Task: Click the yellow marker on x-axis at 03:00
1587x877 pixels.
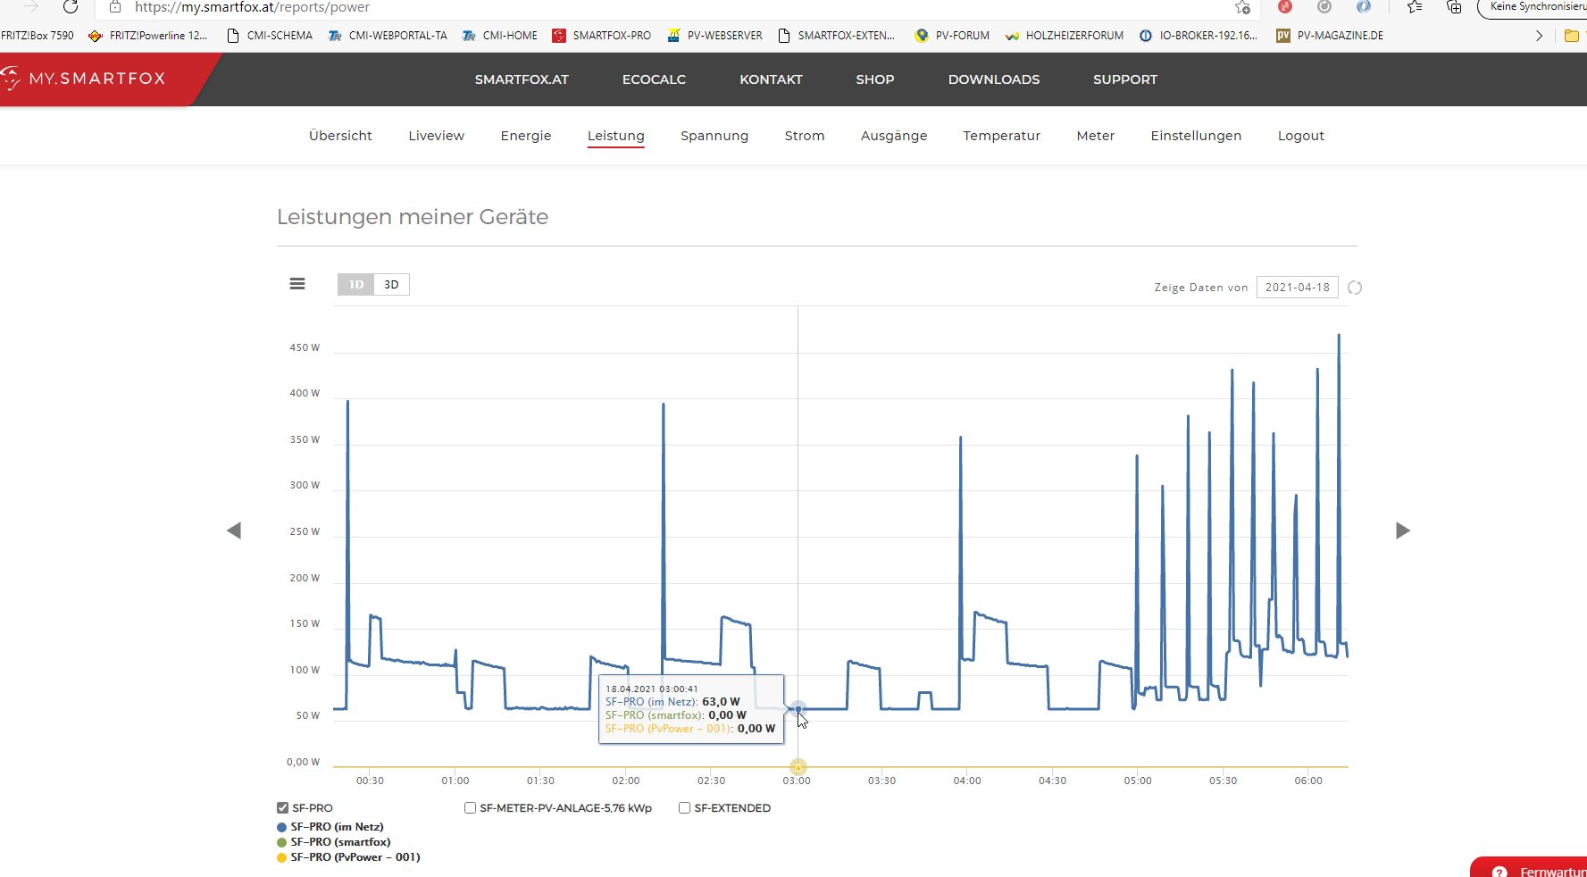Action: (x=798, y=766)
